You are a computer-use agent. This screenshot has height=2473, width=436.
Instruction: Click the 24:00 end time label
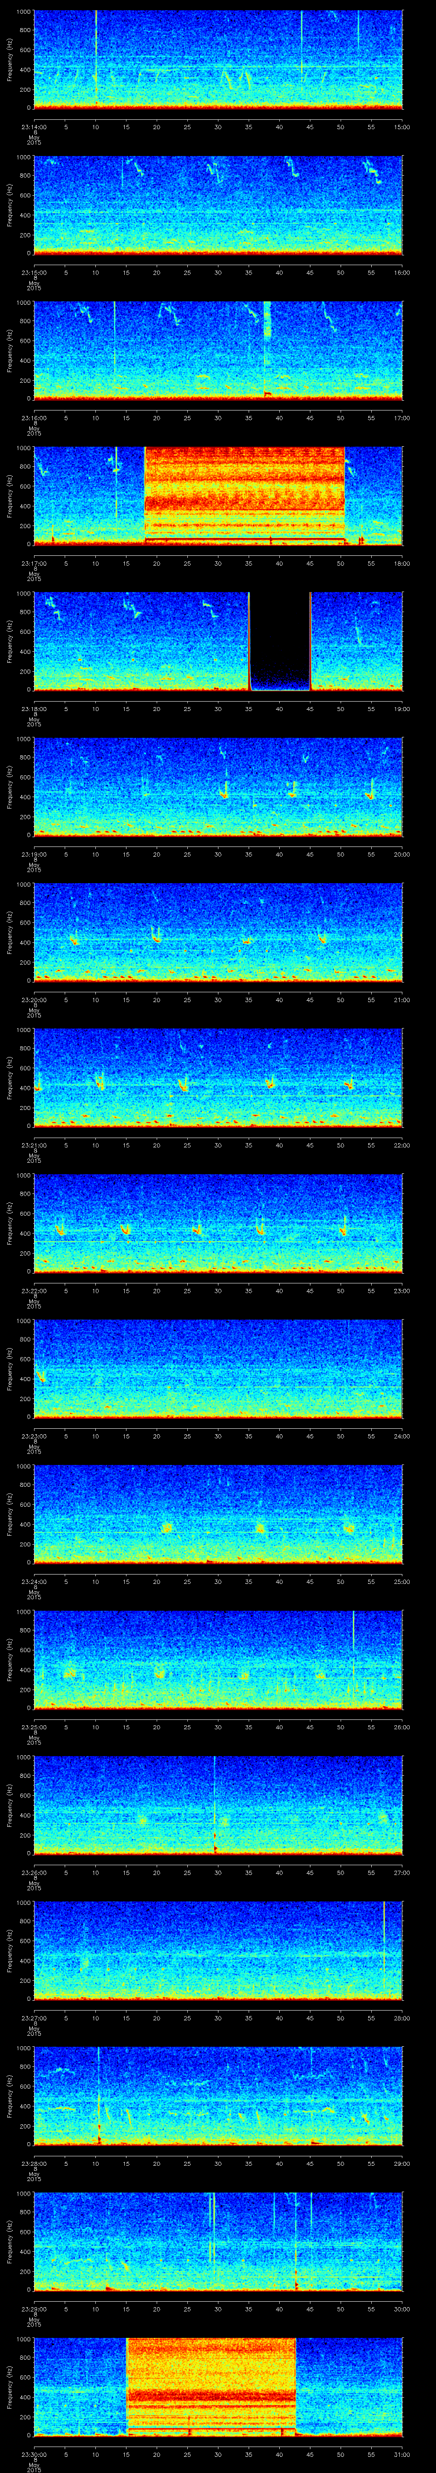coord(402,1435)
